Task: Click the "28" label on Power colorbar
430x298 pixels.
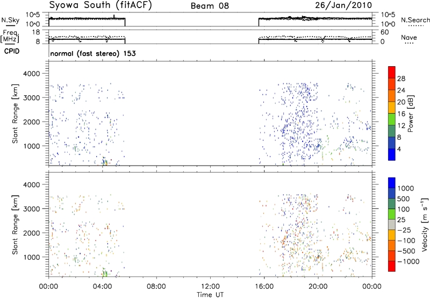Action: (401, 79)
